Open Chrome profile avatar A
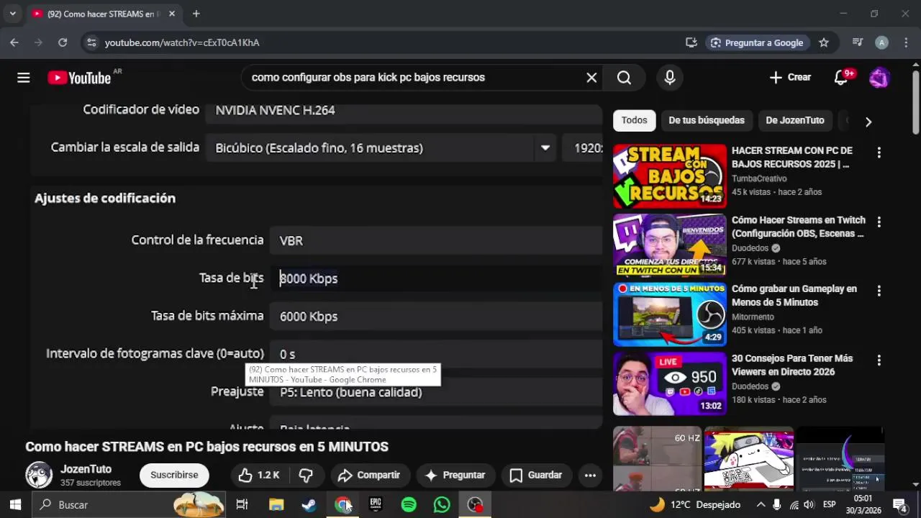Image resolution: width=921 pixels, height=518 pixels. click(x=882, y=42)
